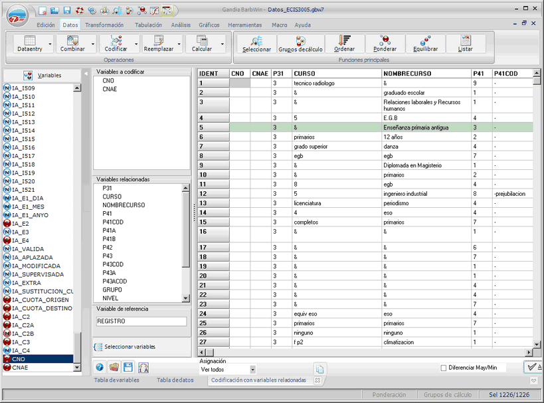Open the Análisis ribbon tab
Screen dimensions: 544x403
(x=181, y=25)
